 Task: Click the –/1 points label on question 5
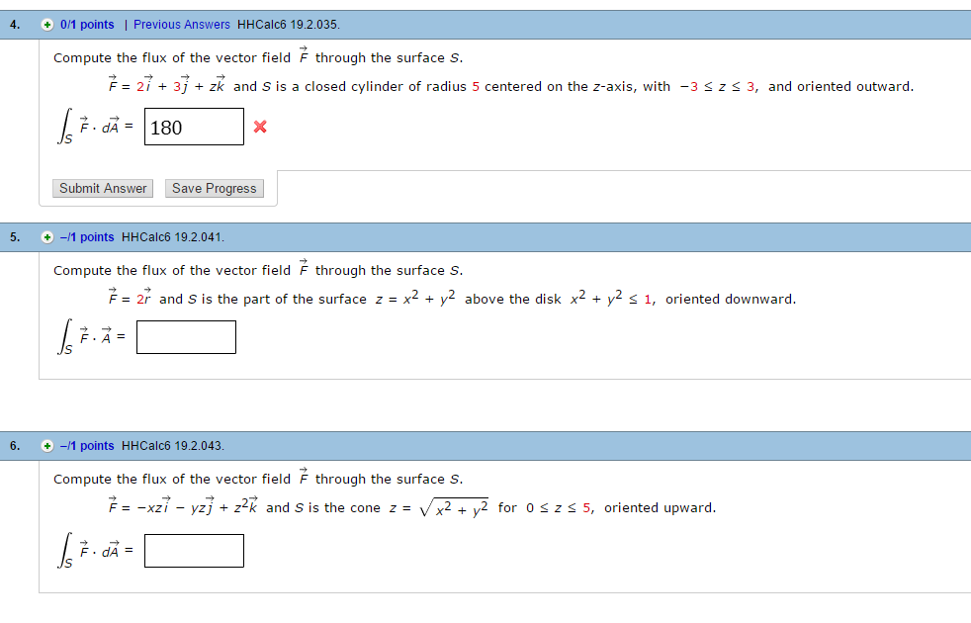(x=86, y=237)
